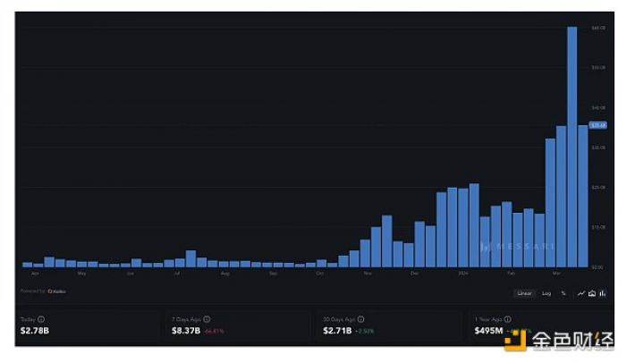Click the Nov label on x-axis
This screenshot has width=626, height=363.
click(368, 274)
